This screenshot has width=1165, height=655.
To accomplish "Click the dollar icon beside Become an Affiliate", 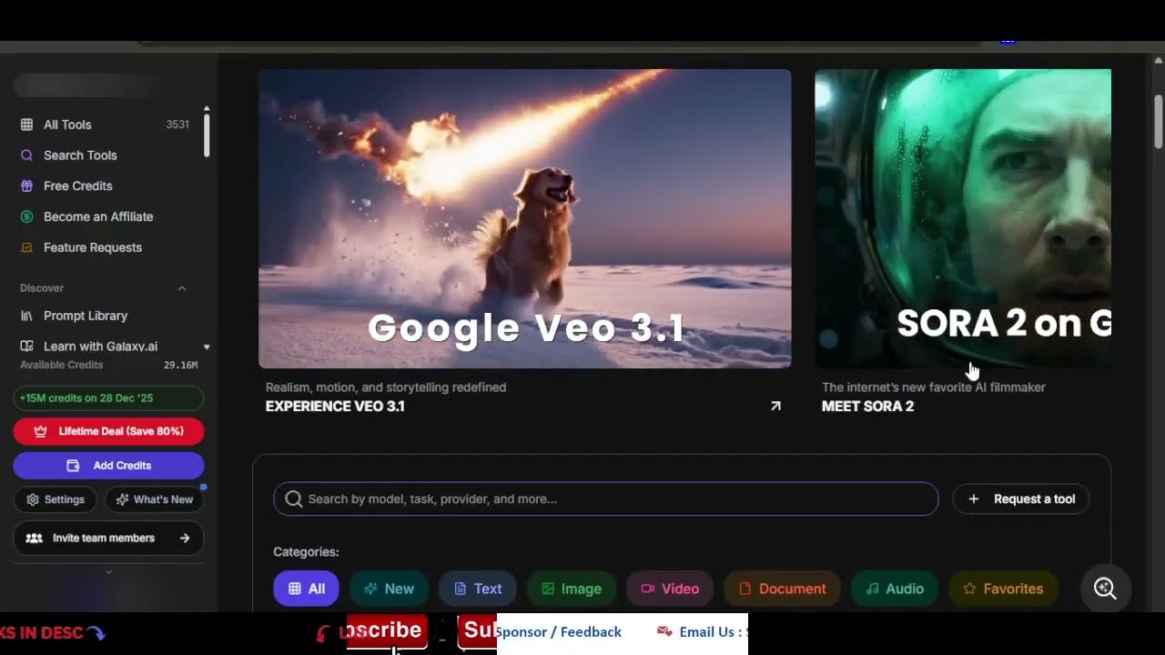I will (x=26, y=217).
